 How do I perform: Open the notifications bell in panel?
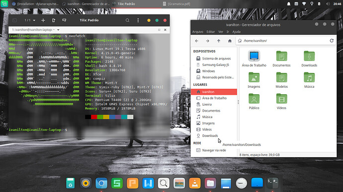tap(289, 4)
